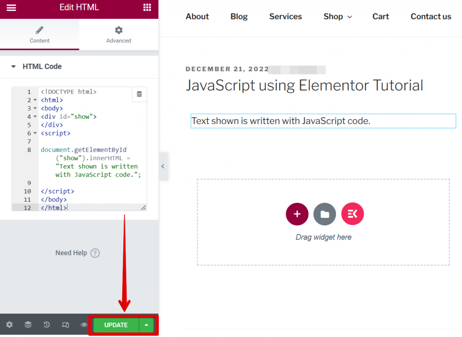Open the Shop dropdown menu

tap(337, 16)
